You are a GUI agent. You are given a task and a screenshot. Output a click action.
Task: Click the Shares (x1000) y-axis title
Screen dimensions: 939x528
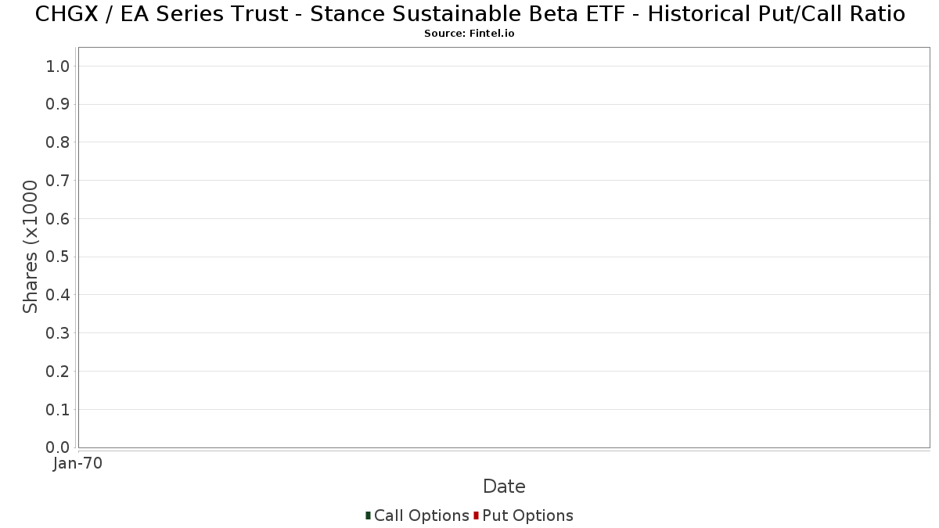tap(31, 247)
